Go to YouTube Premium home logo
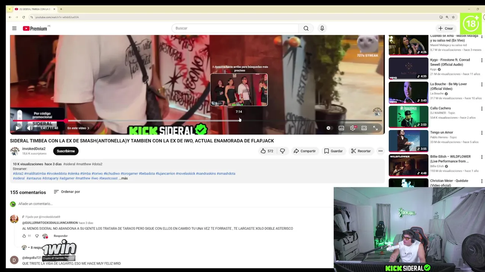This screenshot has width=485, height=272. 35,28
